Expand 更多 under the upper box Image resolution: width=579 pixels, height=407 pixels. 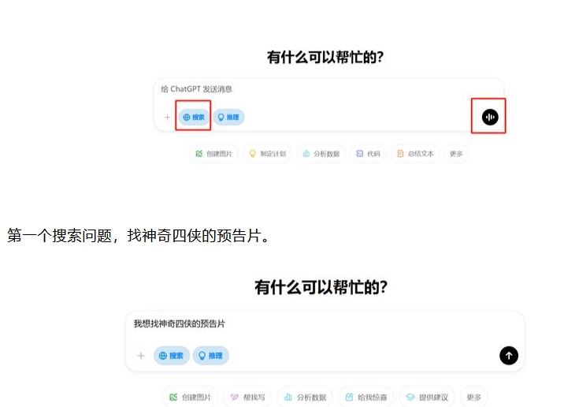(456, 153)
